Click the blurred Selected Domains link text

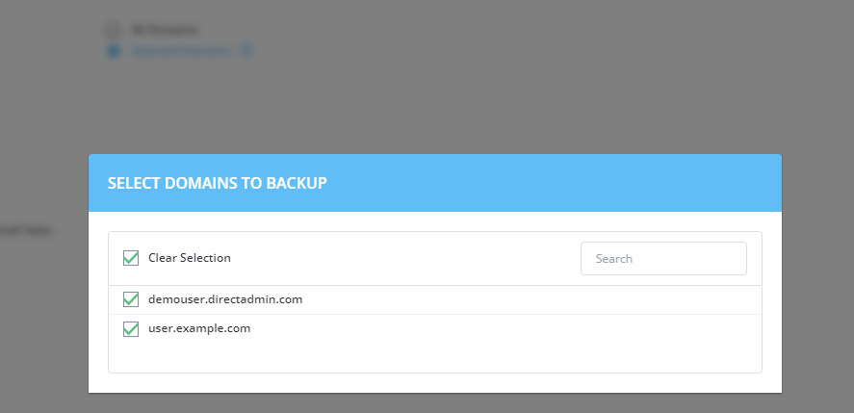[x=182, y=50]
